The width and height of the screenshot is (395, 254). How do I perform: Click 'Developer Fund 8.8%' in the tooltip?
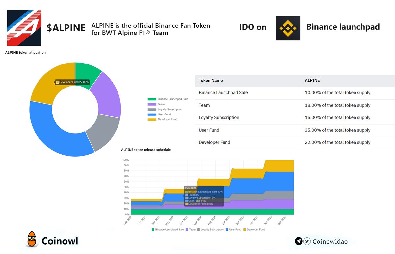(199, 204)
